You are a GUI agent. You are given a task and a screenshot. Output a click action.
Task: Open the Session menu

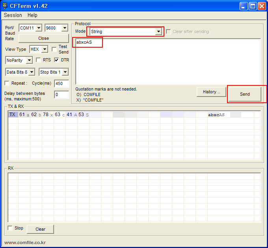click(13, 15)
